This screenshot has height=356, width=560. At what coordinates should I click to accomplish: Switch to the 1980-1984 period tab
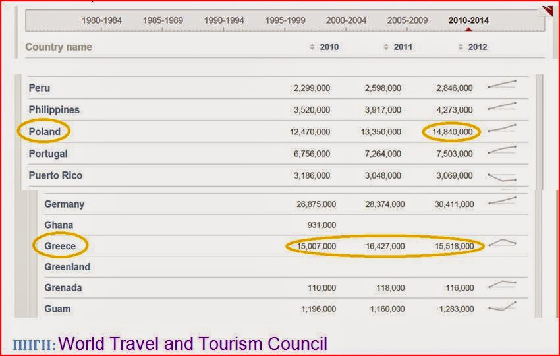point(101,20)
